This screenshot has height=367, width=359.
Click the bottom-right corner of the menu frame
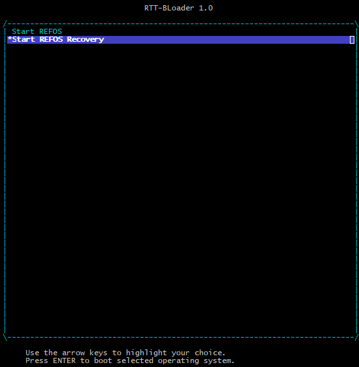(356, 337)
